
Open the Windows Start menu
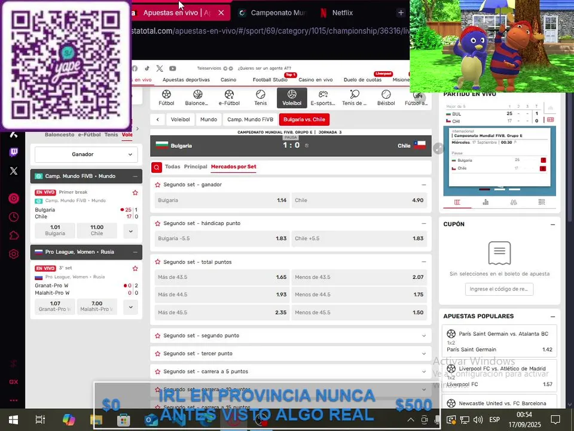pos(13,420)
